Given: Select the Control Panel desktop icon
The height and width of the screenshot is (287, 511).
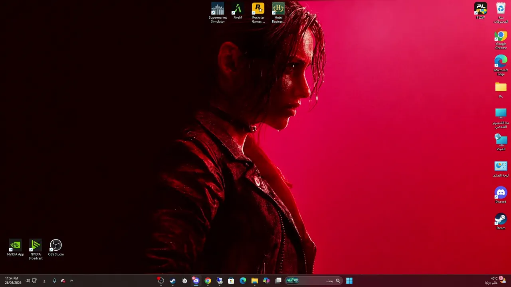Looking at the screenshot, I should (501, 169).
